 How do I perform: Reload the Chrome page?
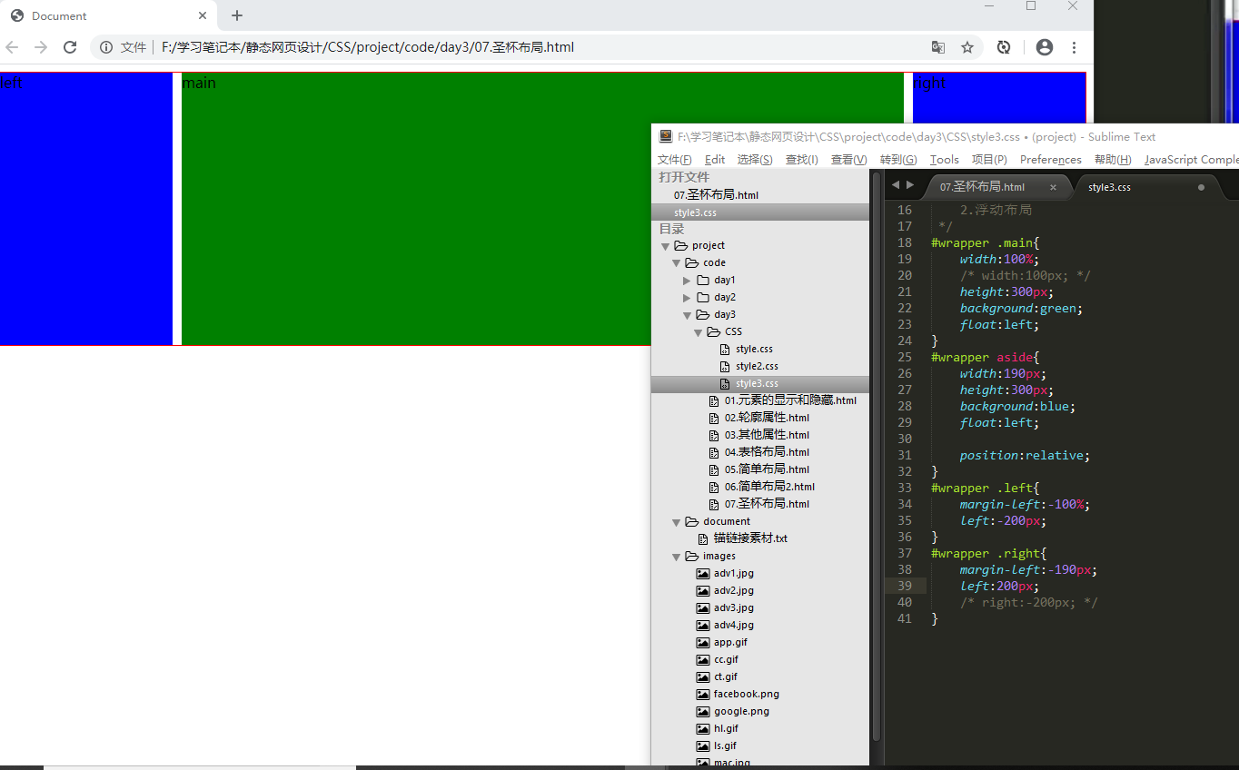(x=70, y=47)
